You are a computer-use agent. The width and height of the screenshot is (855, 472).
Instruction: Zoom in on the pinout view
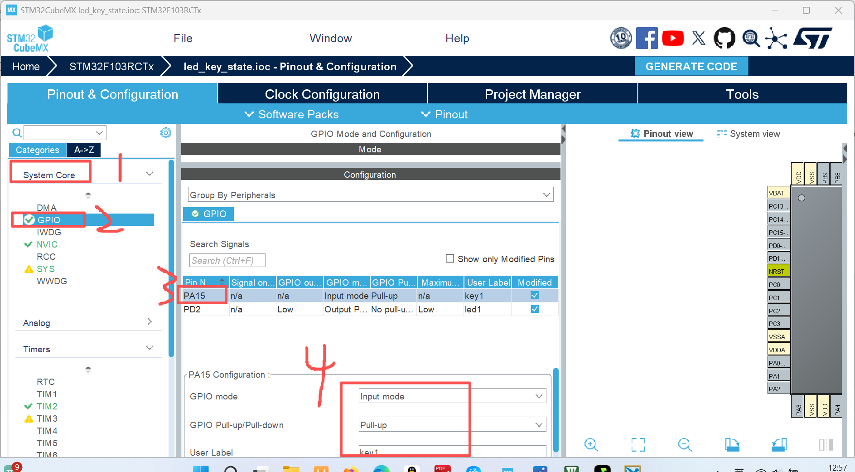click(x=591, y=444)
